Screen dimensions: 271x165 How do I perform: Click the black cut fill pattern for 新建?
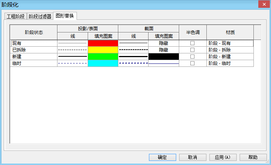(163, 56)
